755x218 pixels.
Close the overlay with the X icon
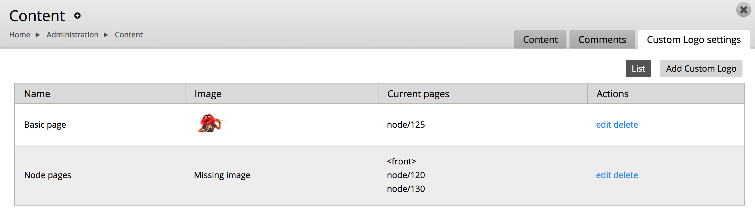[x=743, y=10]
